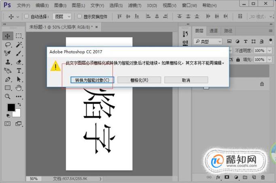
Task: Open the 图层 auto-select dropdown
Action: click(62, 17)
